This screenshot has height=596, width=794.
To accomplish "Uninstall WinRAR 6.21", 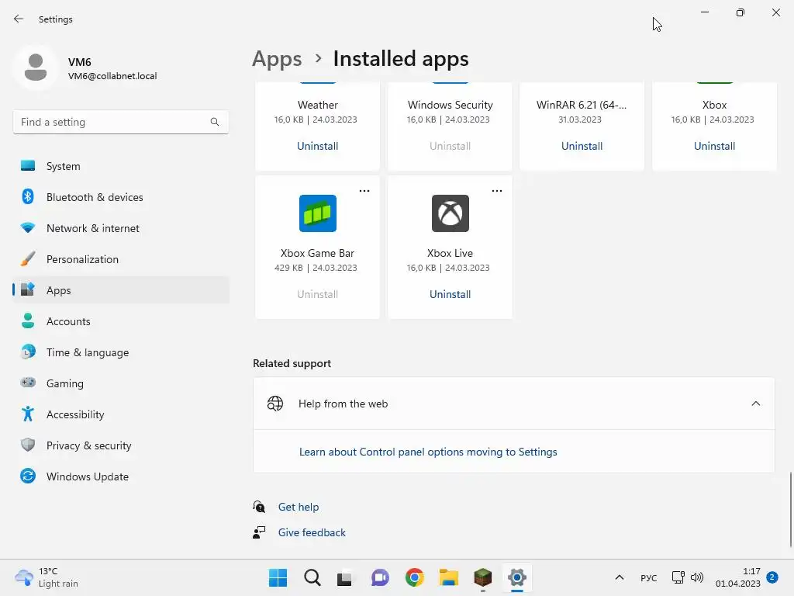I will pos(582,146).
